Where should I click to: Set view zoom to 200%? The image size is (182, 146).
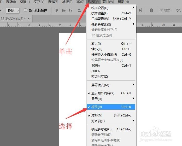111,71
